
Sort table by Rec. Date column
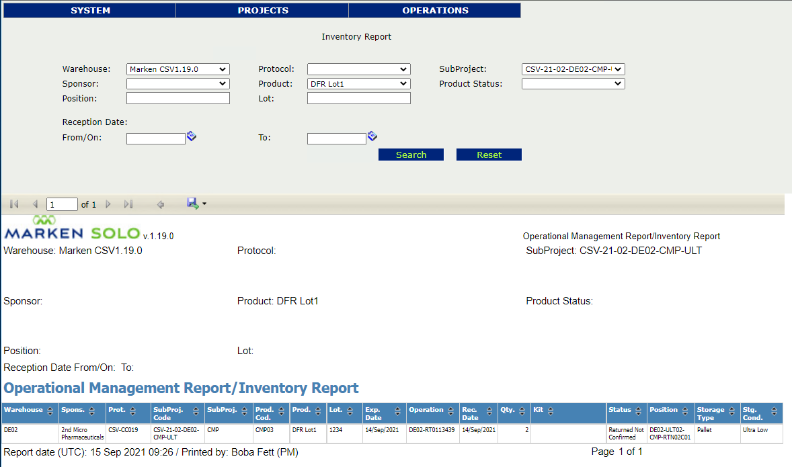[489, 412]
